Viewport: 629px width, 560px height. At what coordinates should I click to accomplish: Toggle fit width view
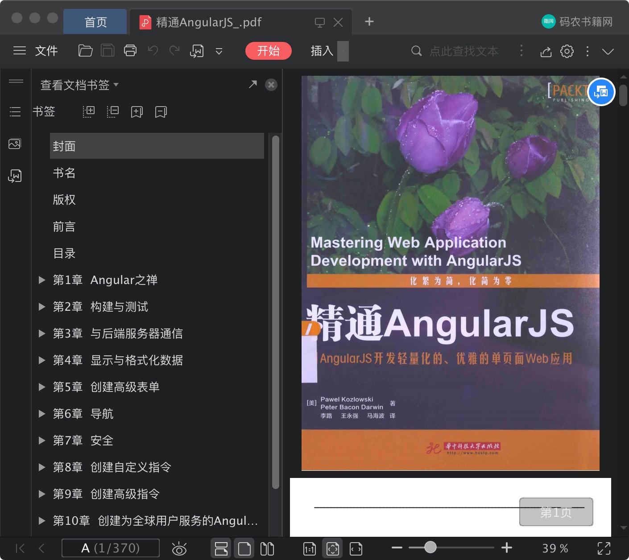pyautogui.click(x=356, y=549)
